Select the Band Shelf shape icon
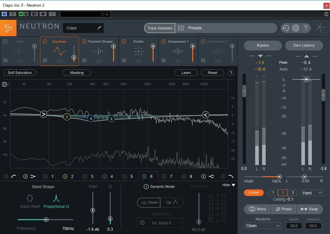 [30, 198]
